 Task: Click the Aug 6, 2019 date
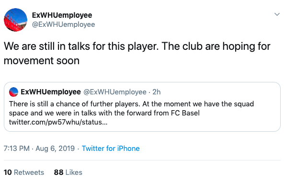click(55, 149)
